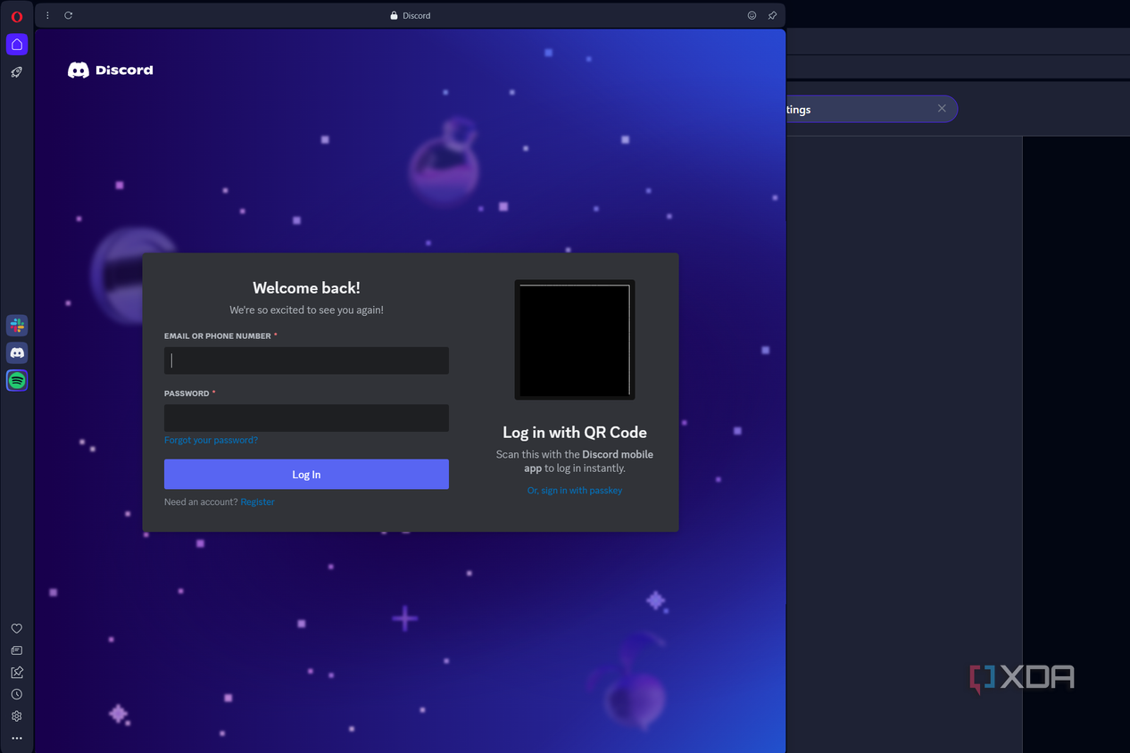Focus the Password field
Viewport: 1130px width, 753px height.
(x=306, y=418)
